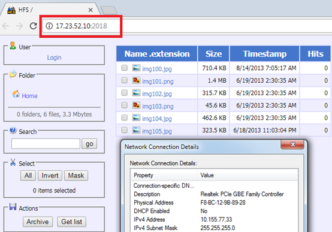Close the Network Connection Details dialog
Screen dimensions: 332x232
tap(292, 144)
